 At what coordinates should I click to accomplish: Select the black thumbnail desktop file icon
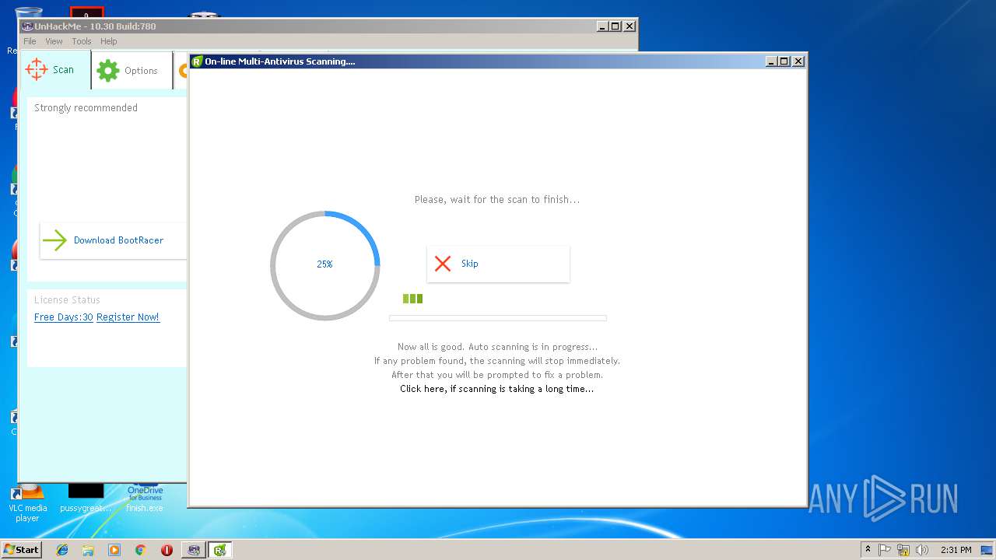pos(86,498)
